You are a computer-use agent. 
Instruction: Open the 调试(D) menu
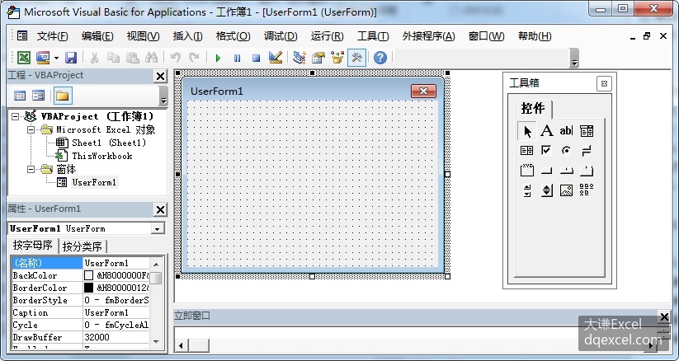281,36
